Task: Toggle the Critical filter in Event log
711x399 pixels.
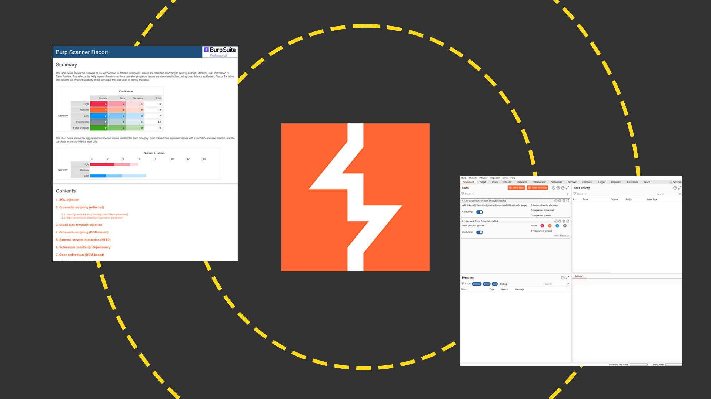Action: pos(477,284)
